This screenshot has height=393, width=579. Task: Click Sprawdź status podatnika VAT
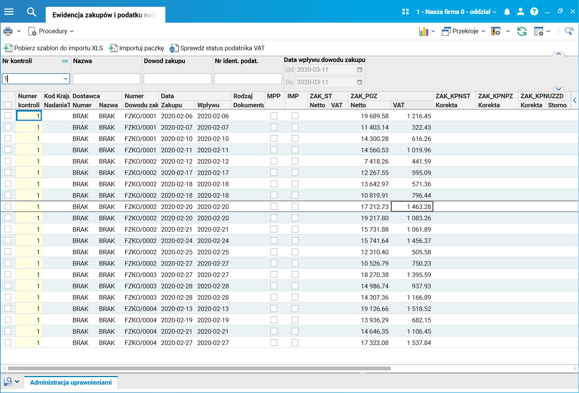coord(218,48)
